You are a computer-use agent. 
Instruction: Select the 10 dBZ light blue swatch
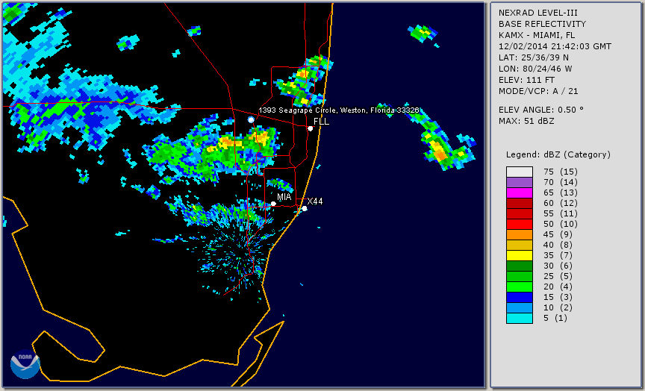[x=520, y=307]
